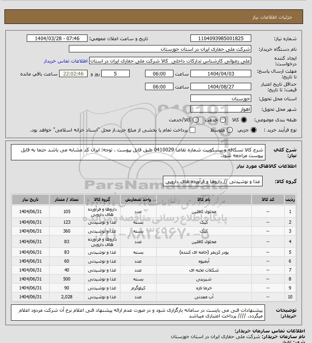Select row 4 item محلول کافئین
This screenshot has width=312, height=343.
point(204,242)
